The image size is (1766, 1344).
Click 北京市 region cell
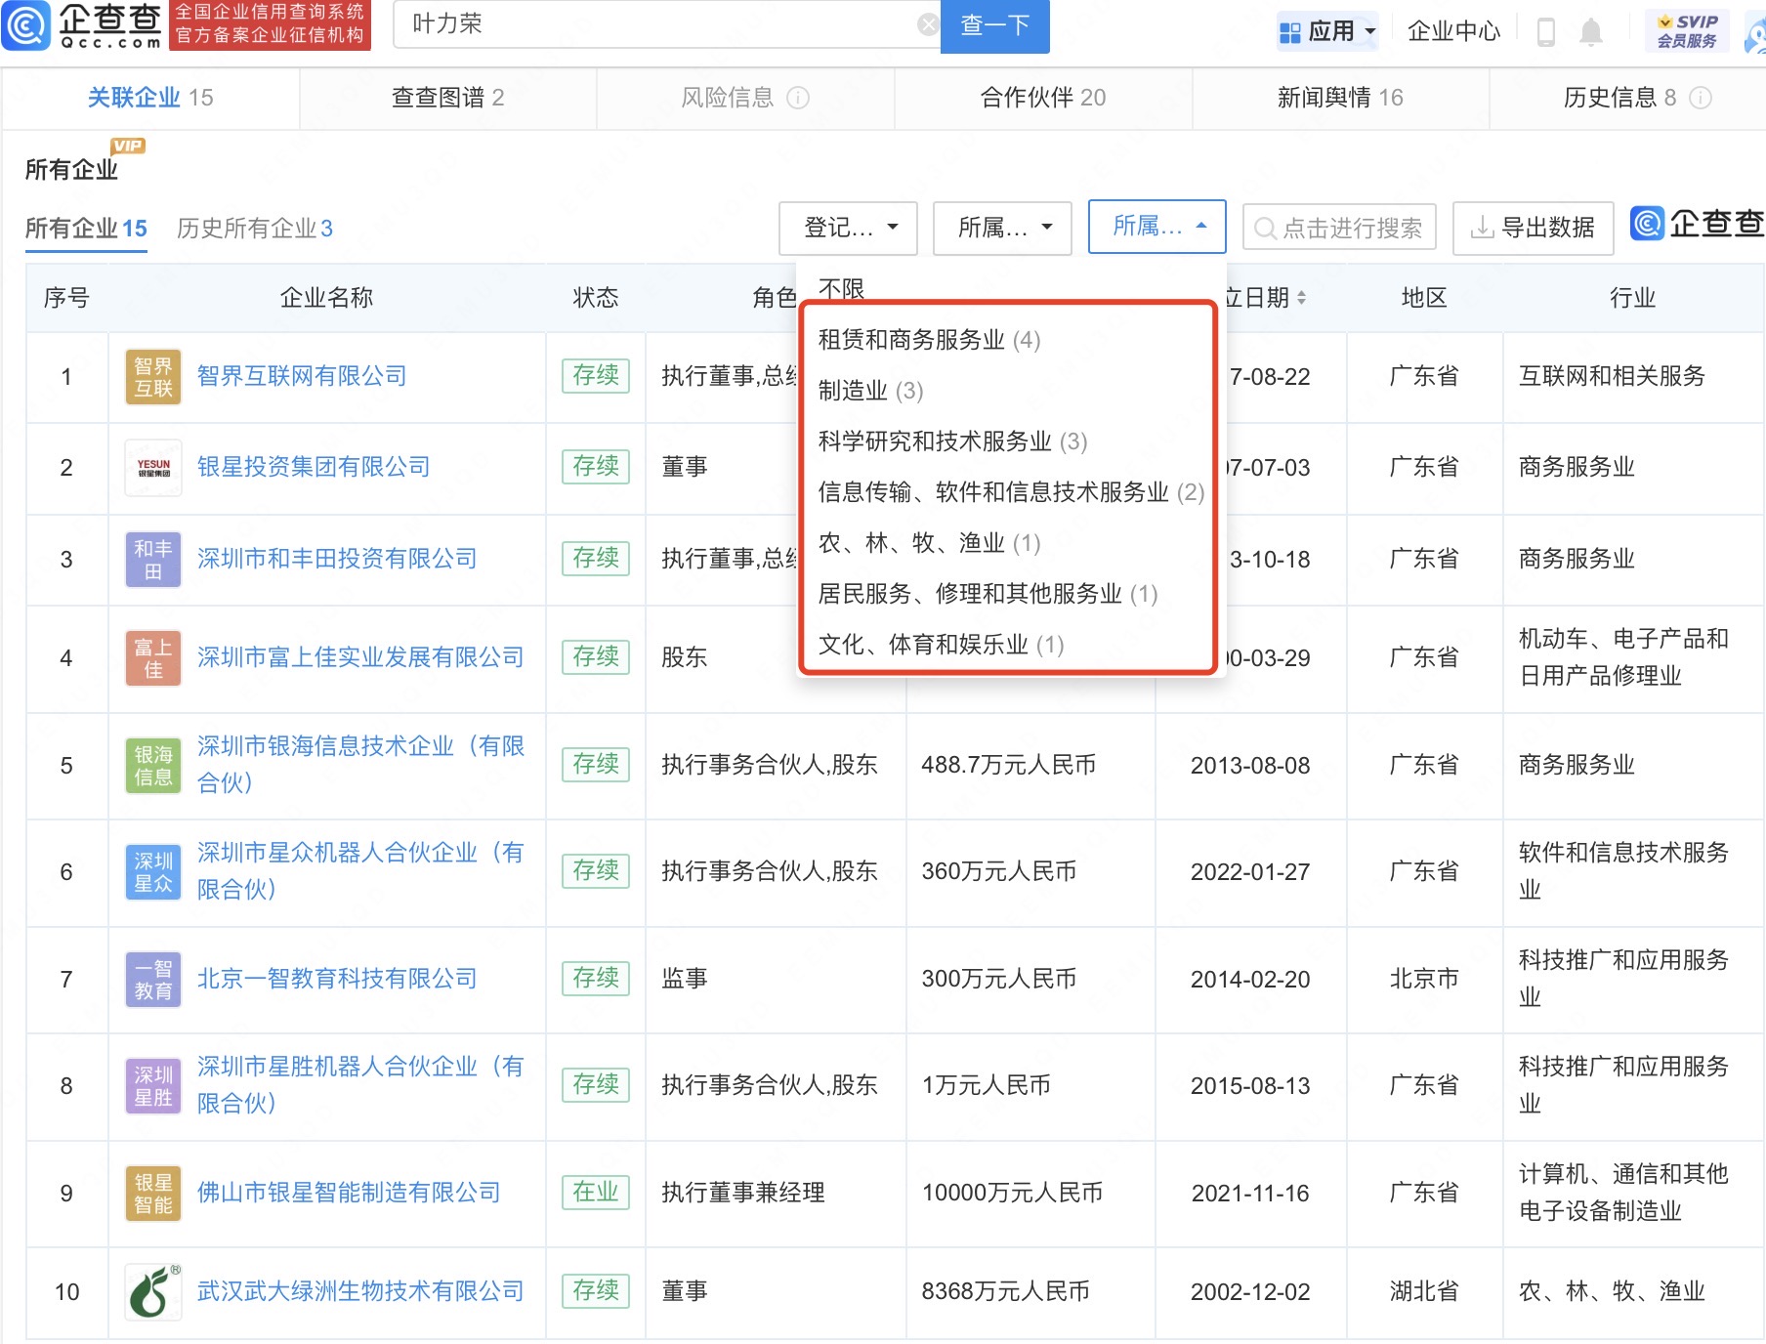(1424, 979)
